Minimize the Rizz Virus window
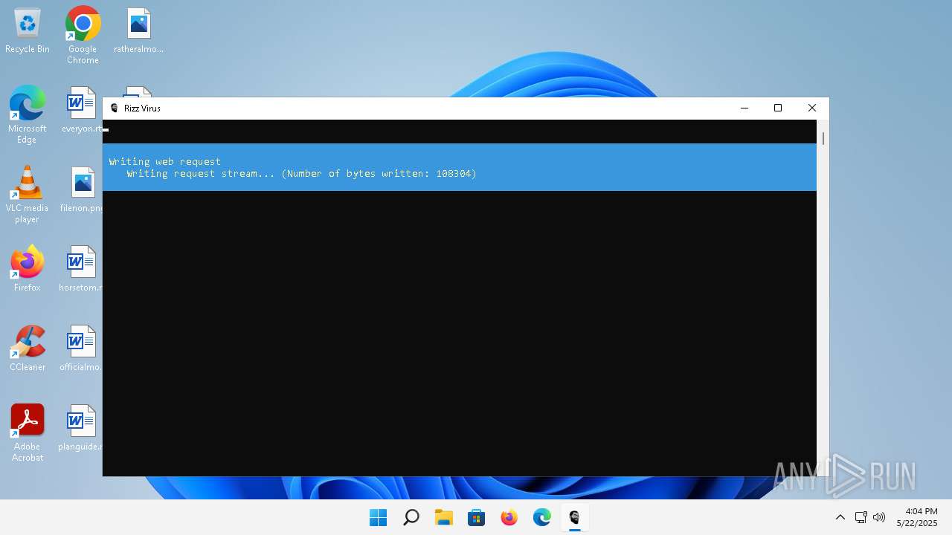 tap(744, 108)
